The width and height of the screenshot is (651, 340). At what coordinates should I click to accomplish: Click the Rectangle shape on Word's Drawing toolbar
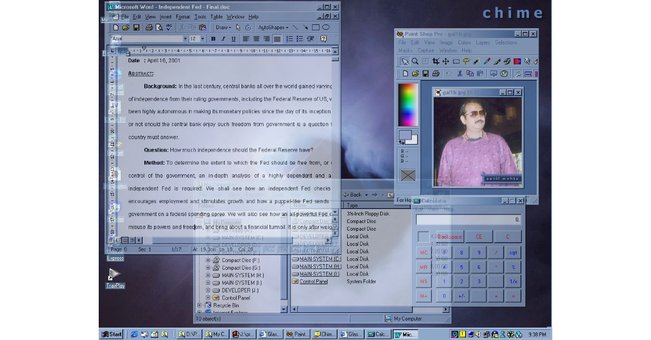pos(316,28)
